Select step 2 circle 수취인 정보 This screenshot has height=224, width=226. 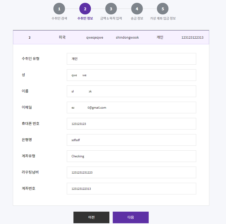point(85,9)
